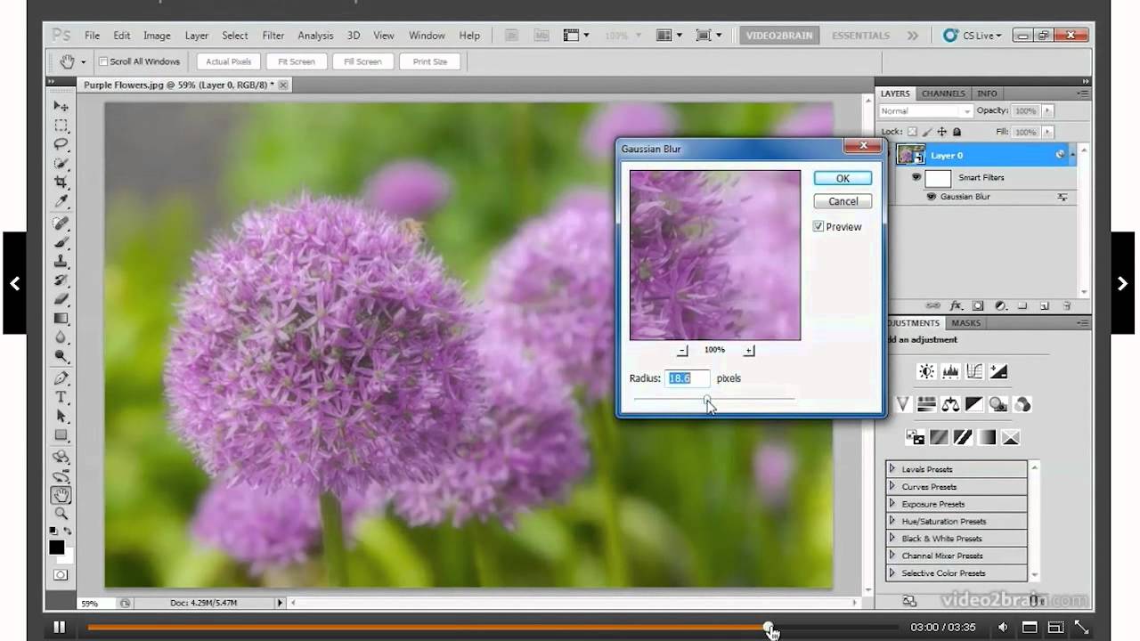
Task: Open the Layer menu
Action: [197, 36]
